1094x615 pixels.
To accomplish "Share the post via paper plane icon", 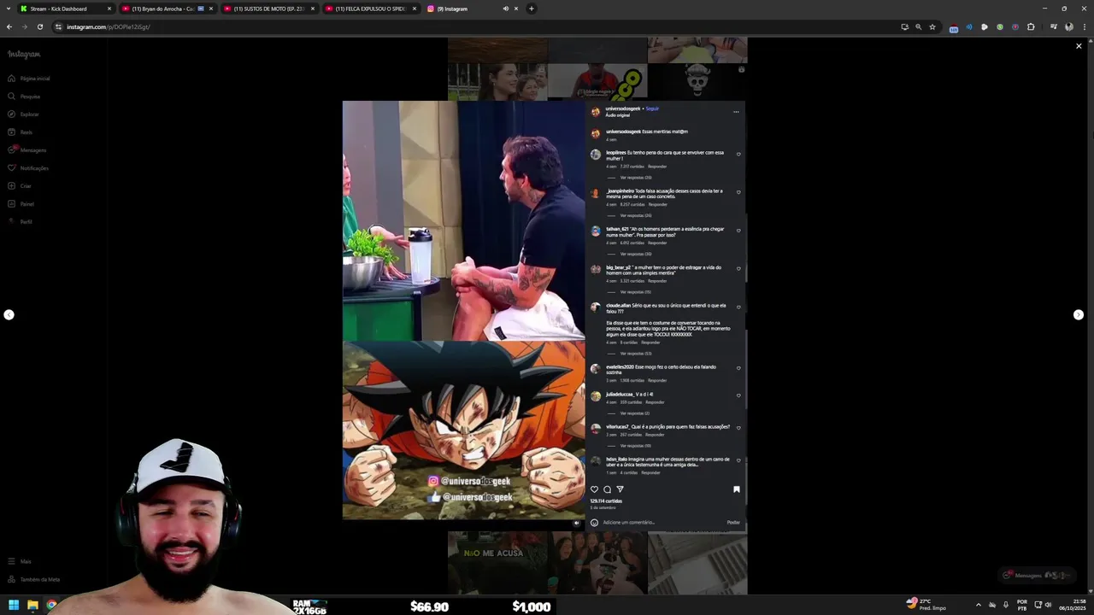I will pos(621,489).
